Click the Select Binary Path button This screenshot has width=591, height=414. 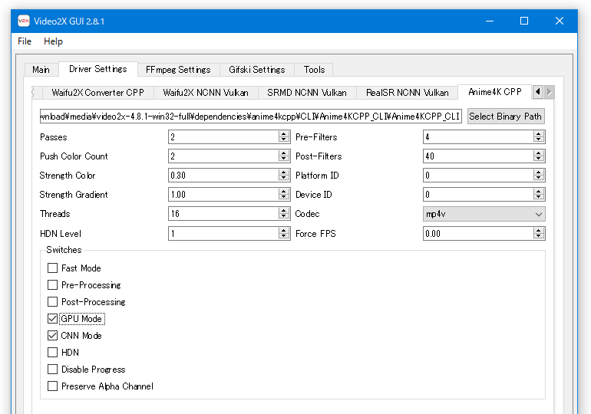pos(506,117)
